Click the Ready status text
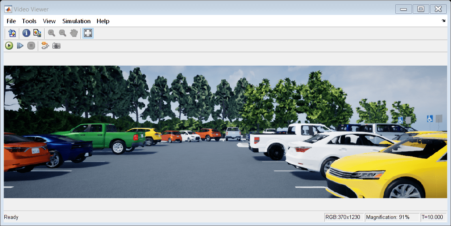 click(x=11, y=217)
